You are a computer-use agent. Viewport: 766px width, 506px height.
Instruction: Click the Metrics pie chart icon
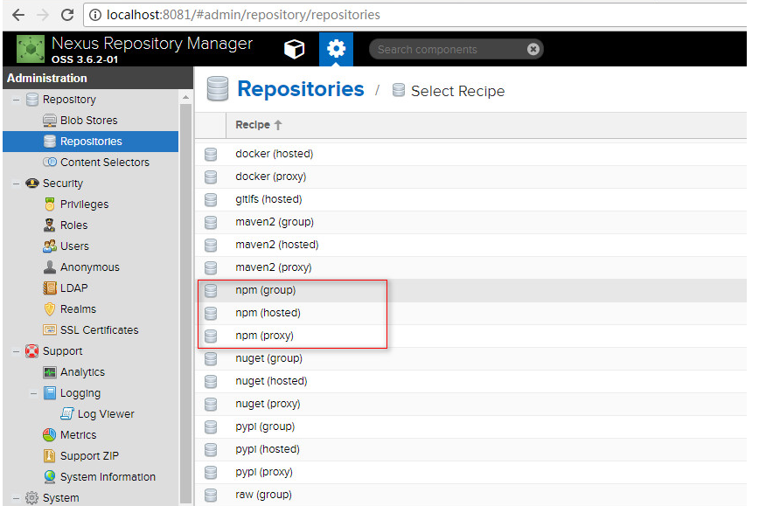[x=49, y=434]
